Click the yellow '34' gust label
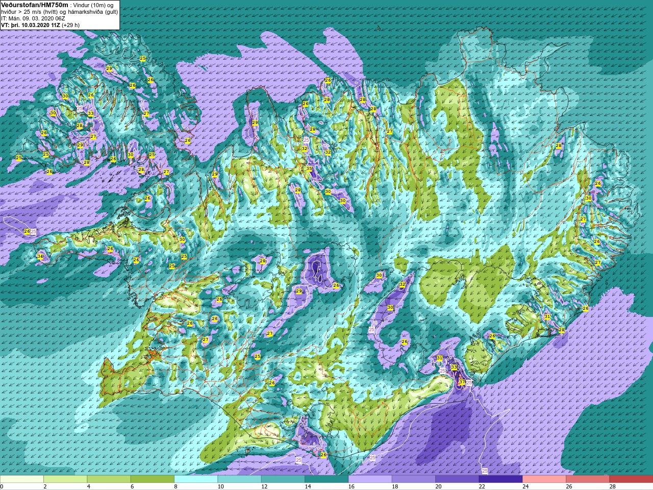 pos(40,257)
